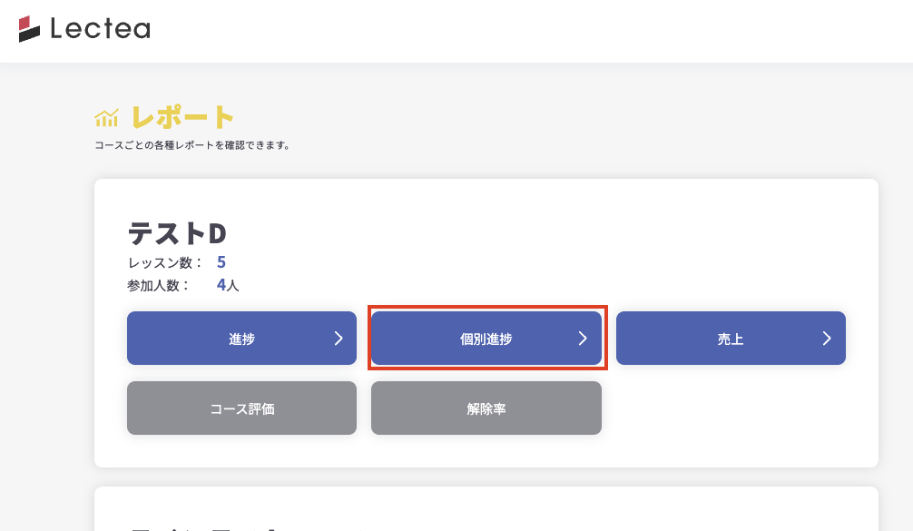Open the 個別進捗 report
The width and height of the screenshot is (913, 531).
tap(486, 339)
